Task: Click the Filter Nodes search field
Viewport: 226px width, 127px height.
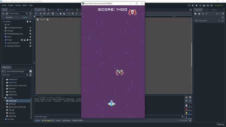Action: tap(18, 13)
